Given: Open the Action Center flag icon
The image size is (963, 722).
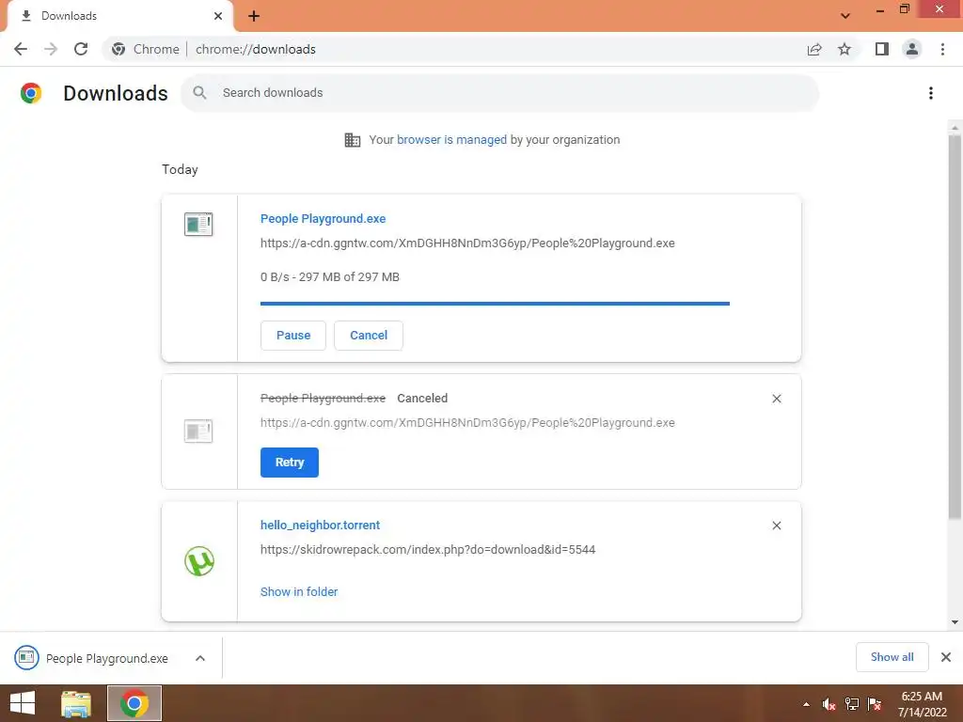Looking at the screenshot, I should (875, 704).
